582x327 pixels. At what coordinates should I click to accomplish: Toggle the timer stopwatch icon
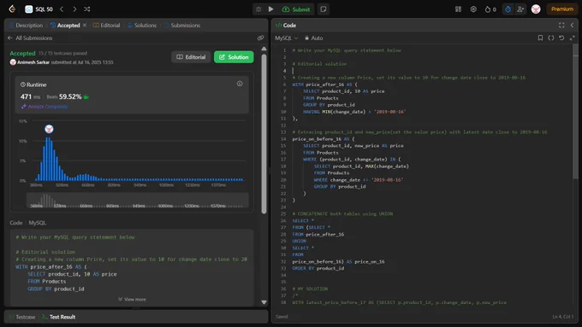(x=508, y=9)
